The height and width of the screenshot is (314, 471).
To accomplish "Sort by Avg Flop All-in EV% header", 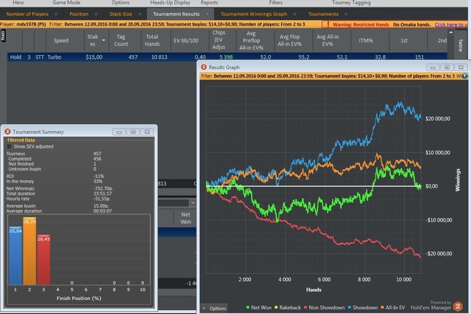I will (289, 40).
